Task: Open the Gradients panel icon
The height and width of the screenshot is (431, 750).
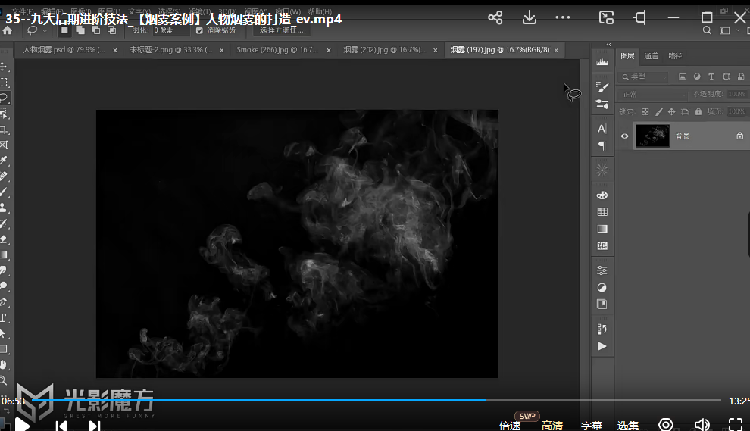Action: pos(602,229)
